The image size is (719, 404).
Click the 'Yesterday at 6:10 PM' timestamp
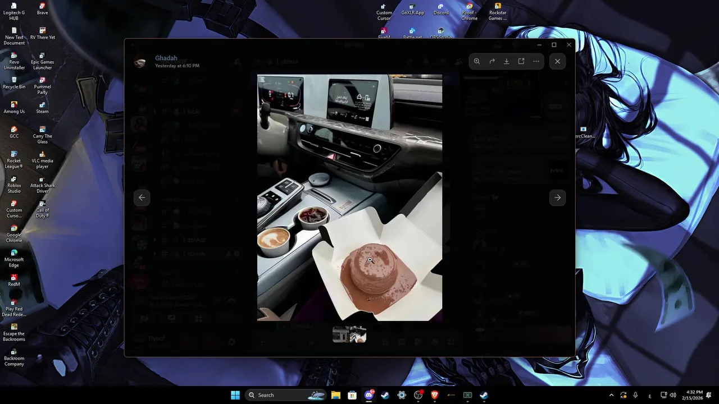tap(177, 66)
